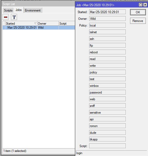Click the policy field 'ftp'

coord(107,46)
